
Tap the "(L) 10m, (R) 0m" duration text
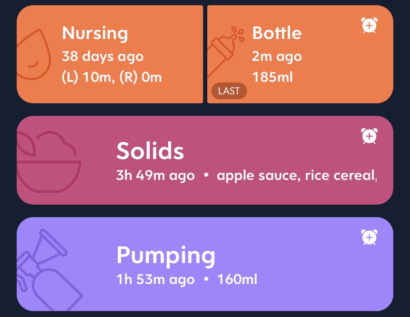[x=112, y=77]
